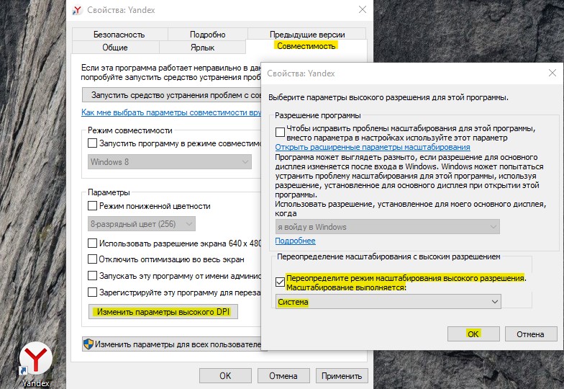
Task: Expand the 'я войду в Windows' dropdown
Action: click(387, 227)
